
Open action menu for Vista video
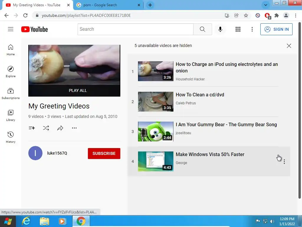tap(284, 162)
